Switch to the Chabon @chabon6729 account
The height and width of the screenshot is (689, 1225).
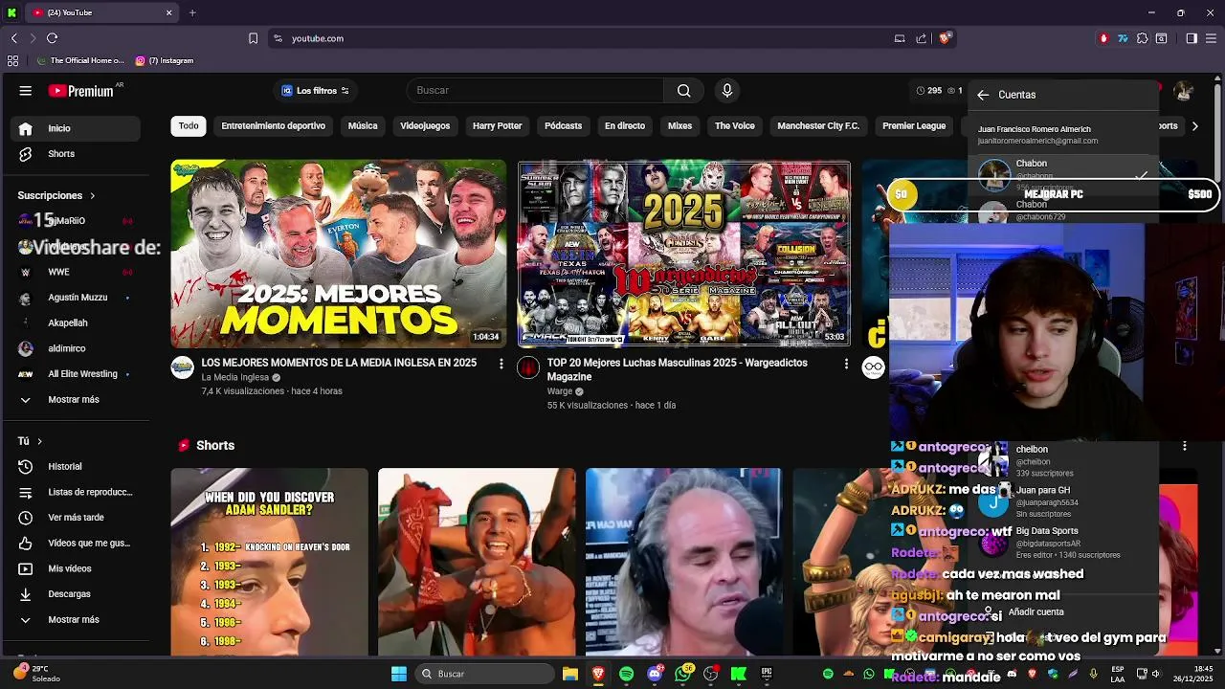tap(1062, 211)
